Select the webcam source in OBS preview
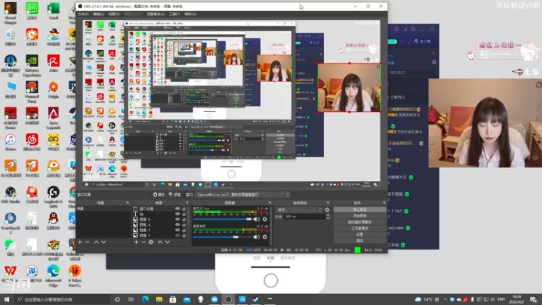 pyautogui.click(x=349, y=88)
